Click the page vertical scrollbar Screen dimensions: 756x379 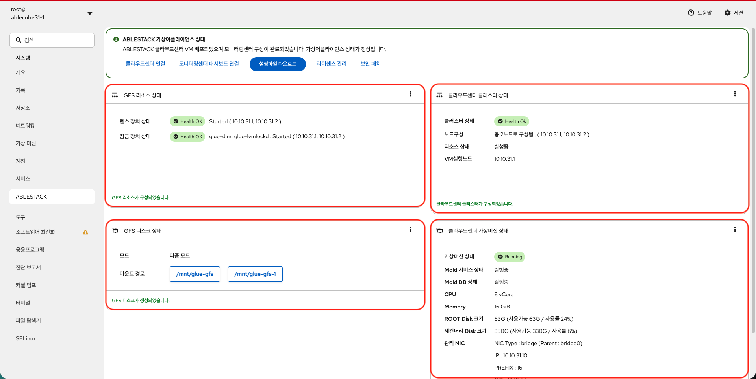click(x=753, y=181)
